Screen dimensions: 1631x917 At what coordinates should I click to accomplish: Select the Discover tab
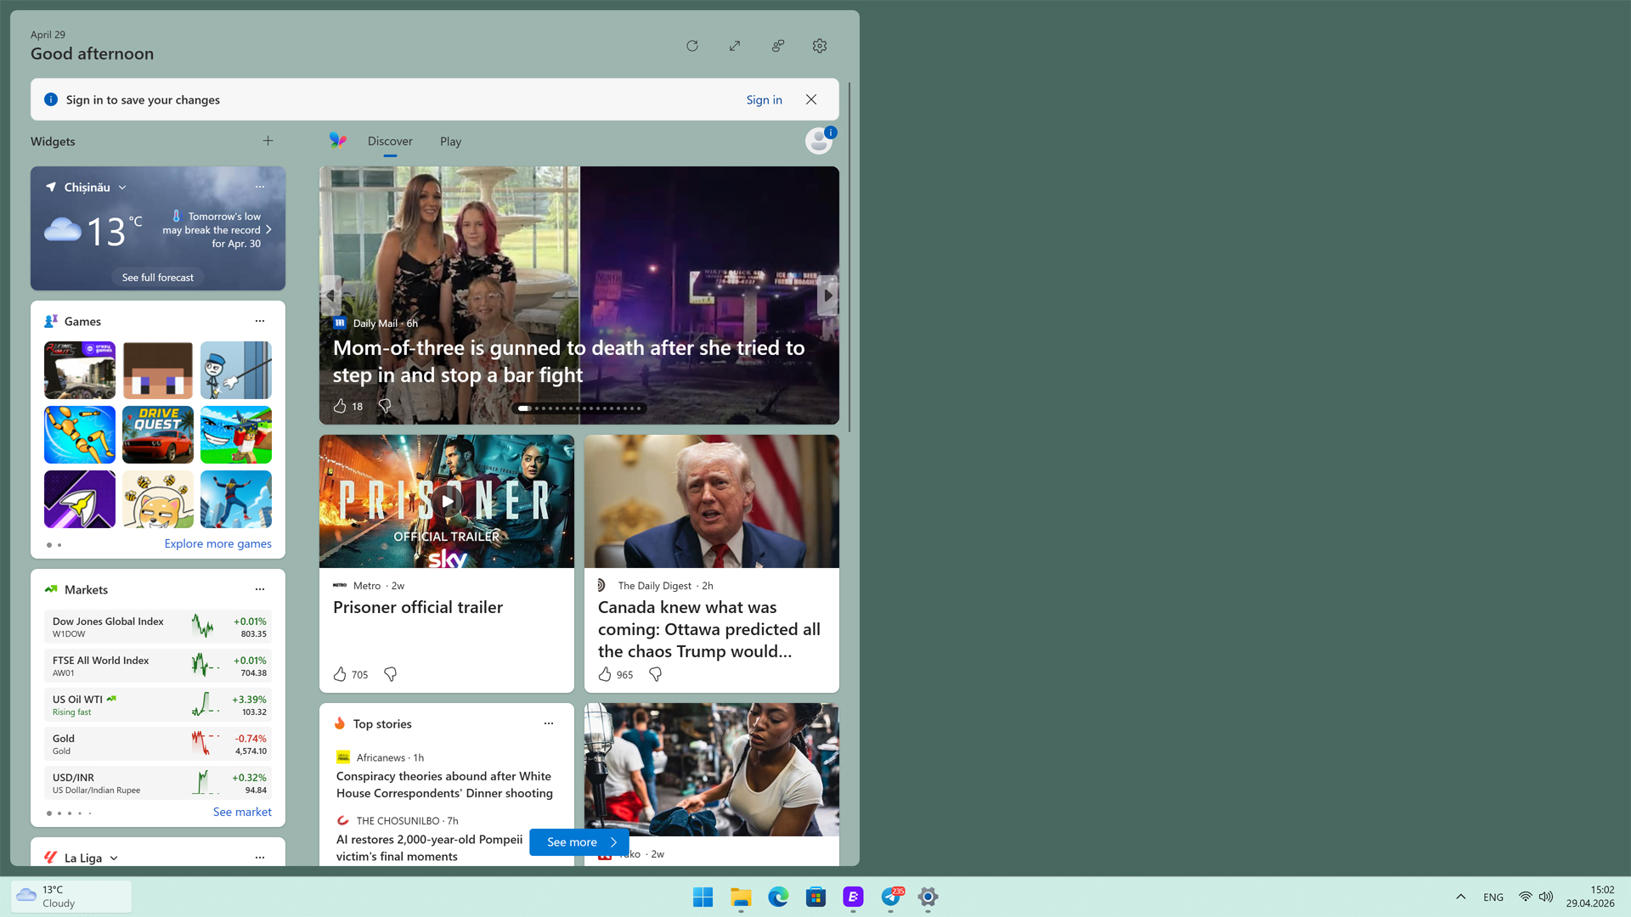[390, 142]
